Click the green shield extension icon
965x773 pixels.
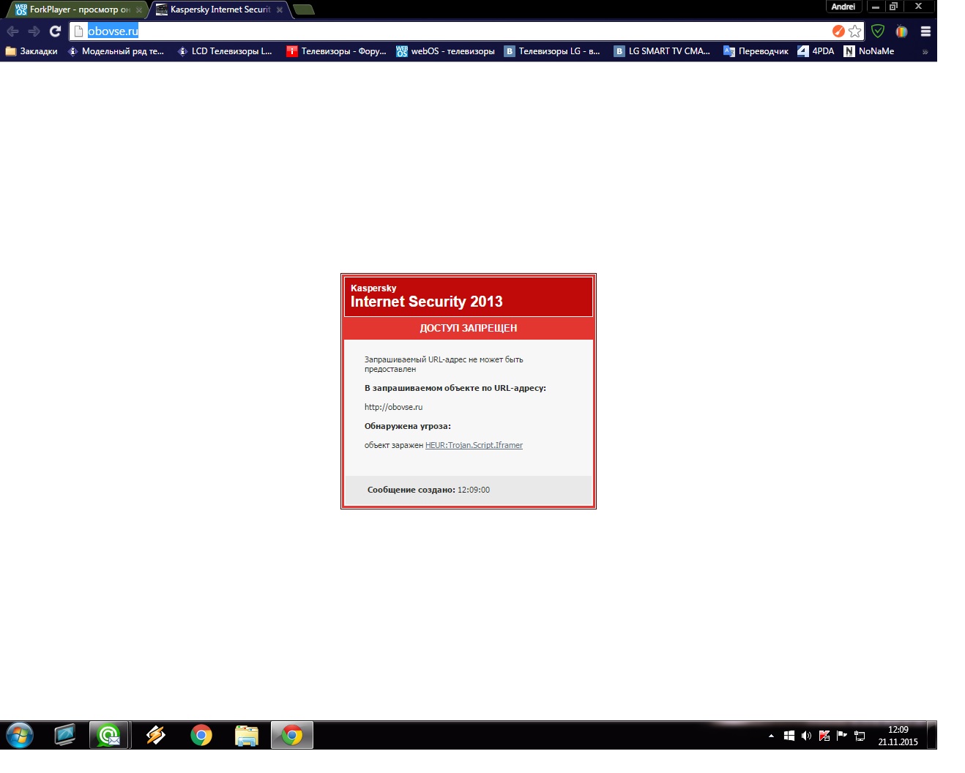click(x=878, y=31)
